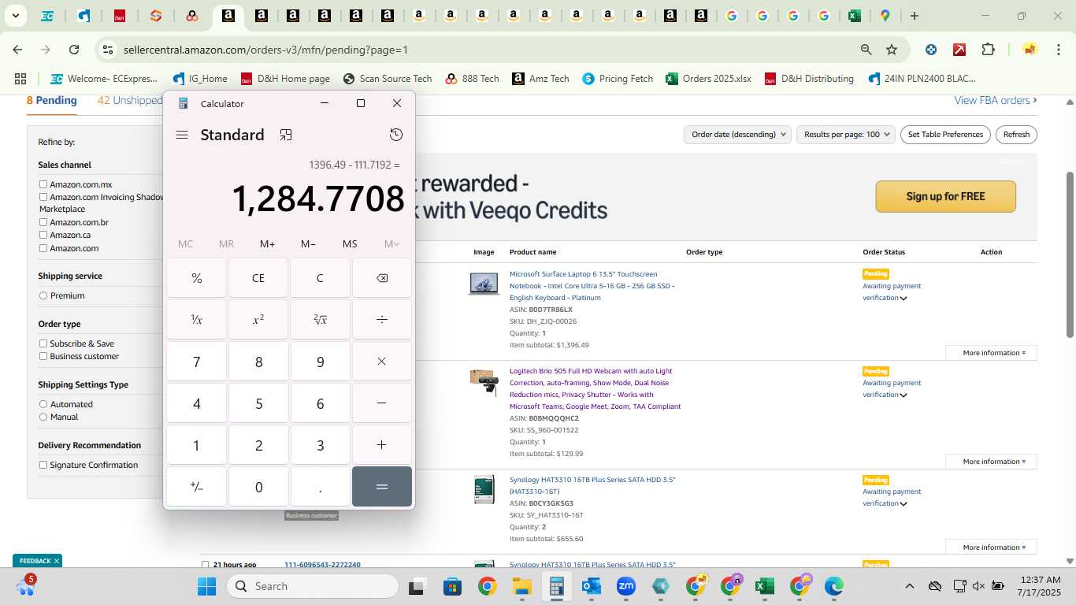
Task: Open the Windows Start menu
Action: pos(206,586)
